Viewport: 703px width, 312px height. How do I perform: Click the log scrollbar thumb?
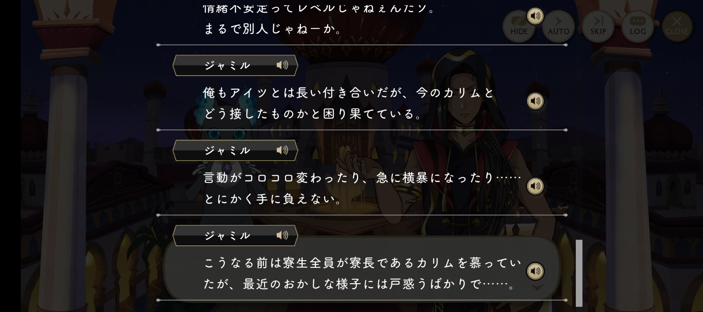(579, 273)
